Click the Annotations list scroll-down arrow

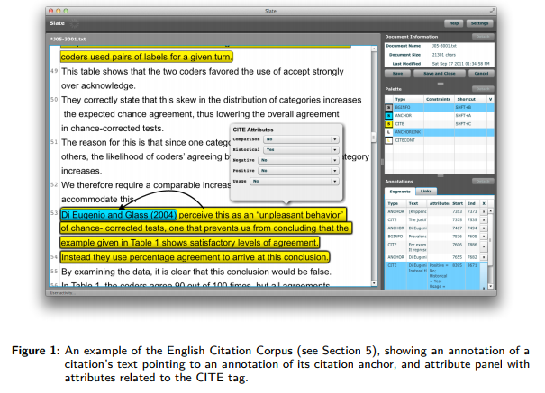[490, 287]
